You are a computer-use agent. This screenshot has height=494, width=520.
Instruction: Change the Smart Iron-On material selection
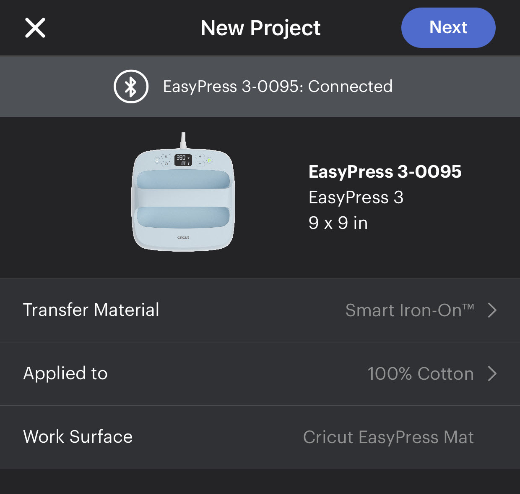[x=409, y=310]
